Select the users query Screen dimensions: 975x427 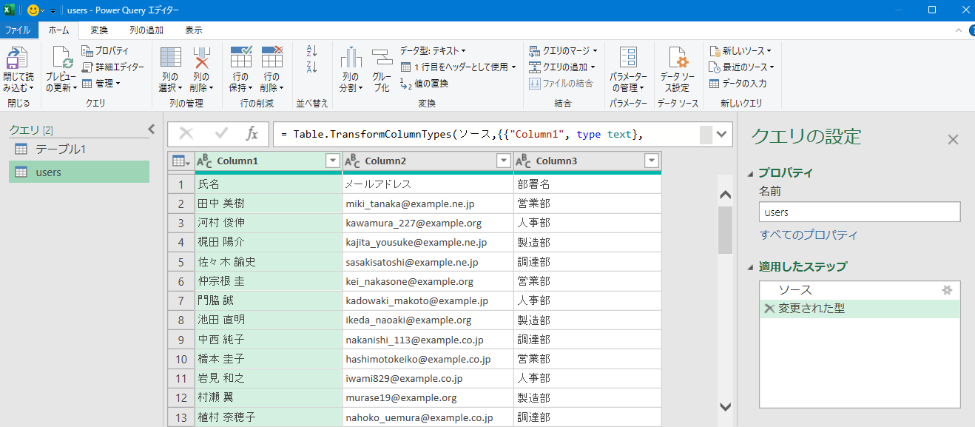[x=78, y=172]
